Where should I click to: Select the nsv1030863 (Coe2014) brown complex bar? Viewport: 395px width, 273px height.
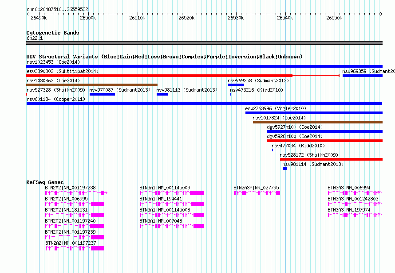[x=92, y=85]
